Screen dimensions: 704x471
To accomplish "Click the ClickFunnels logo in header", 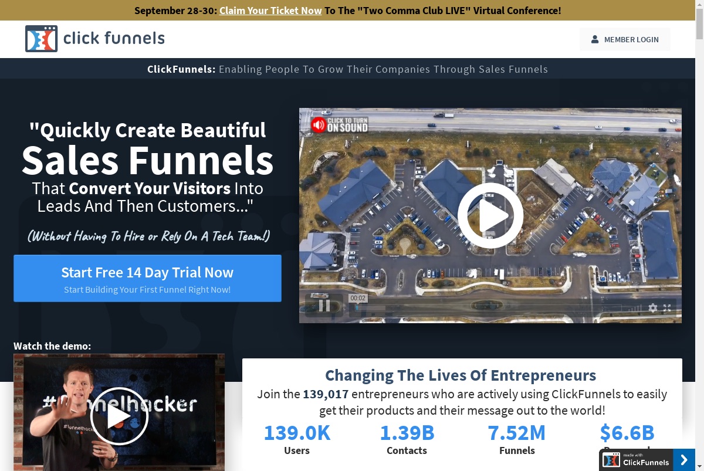I will (95, 39).
